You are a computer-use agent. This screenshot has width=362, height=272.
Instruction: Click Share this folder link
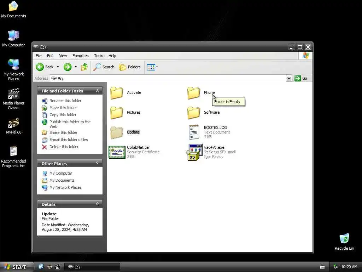[64, 132]
